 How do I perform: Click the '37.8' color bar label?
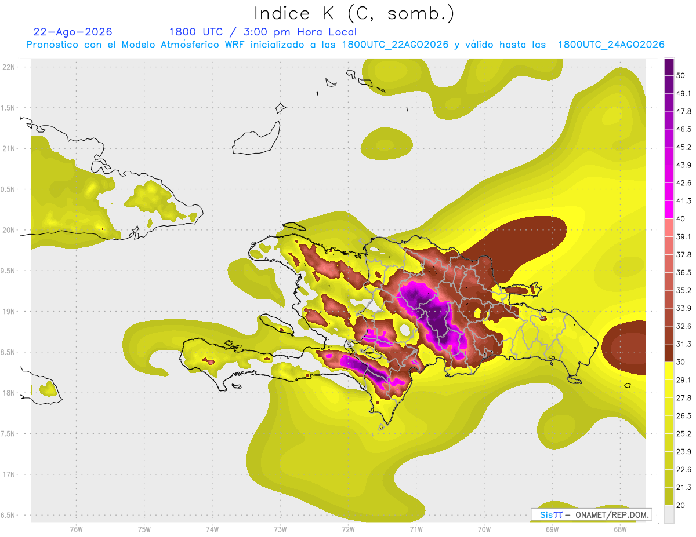click(x=684, y=254)
